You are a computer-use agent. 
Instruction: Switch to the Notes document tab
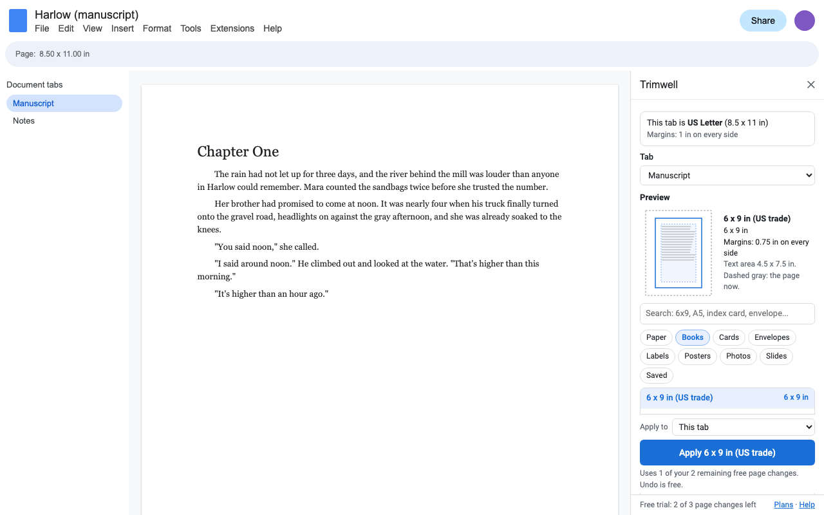click(64, 120)
